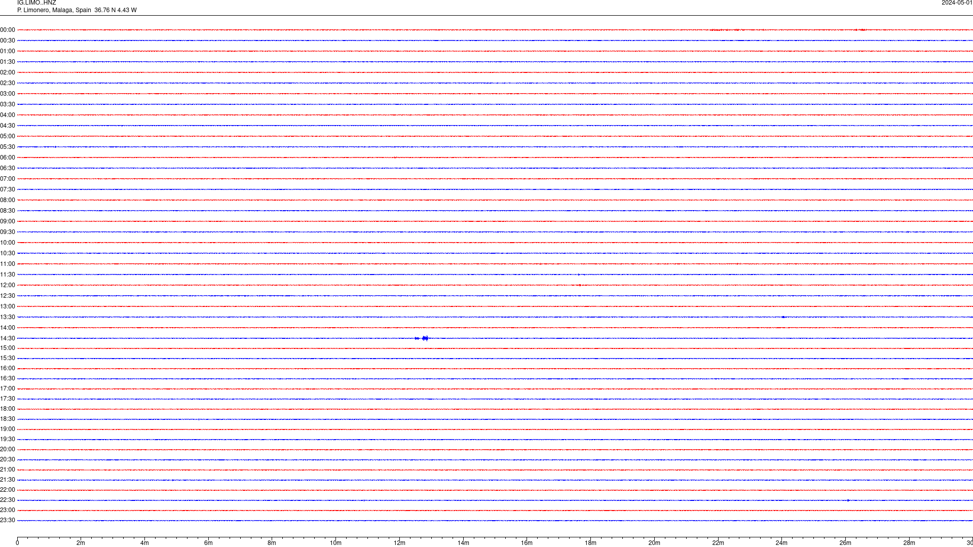Screen dimensions: 973x547
Task: Click the 26m axis tick label
Action: (845, 543)
